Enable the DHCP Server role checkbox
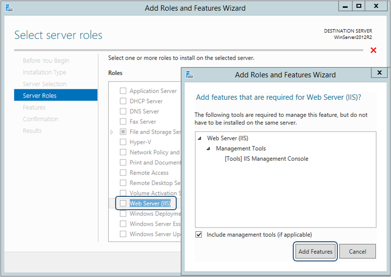This screenshot has height=277, width=391. tap(123, 101)
